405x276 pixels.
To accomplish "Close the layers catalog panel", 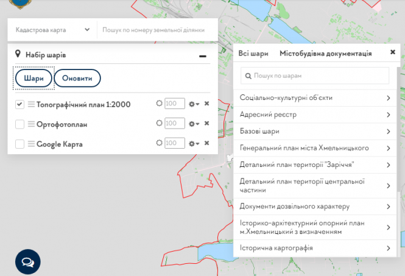I will coord(393,52).
